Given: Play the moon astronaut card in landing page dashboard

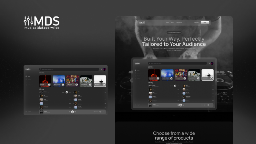Looking at the screenshot, I should (x=198, y=78).
